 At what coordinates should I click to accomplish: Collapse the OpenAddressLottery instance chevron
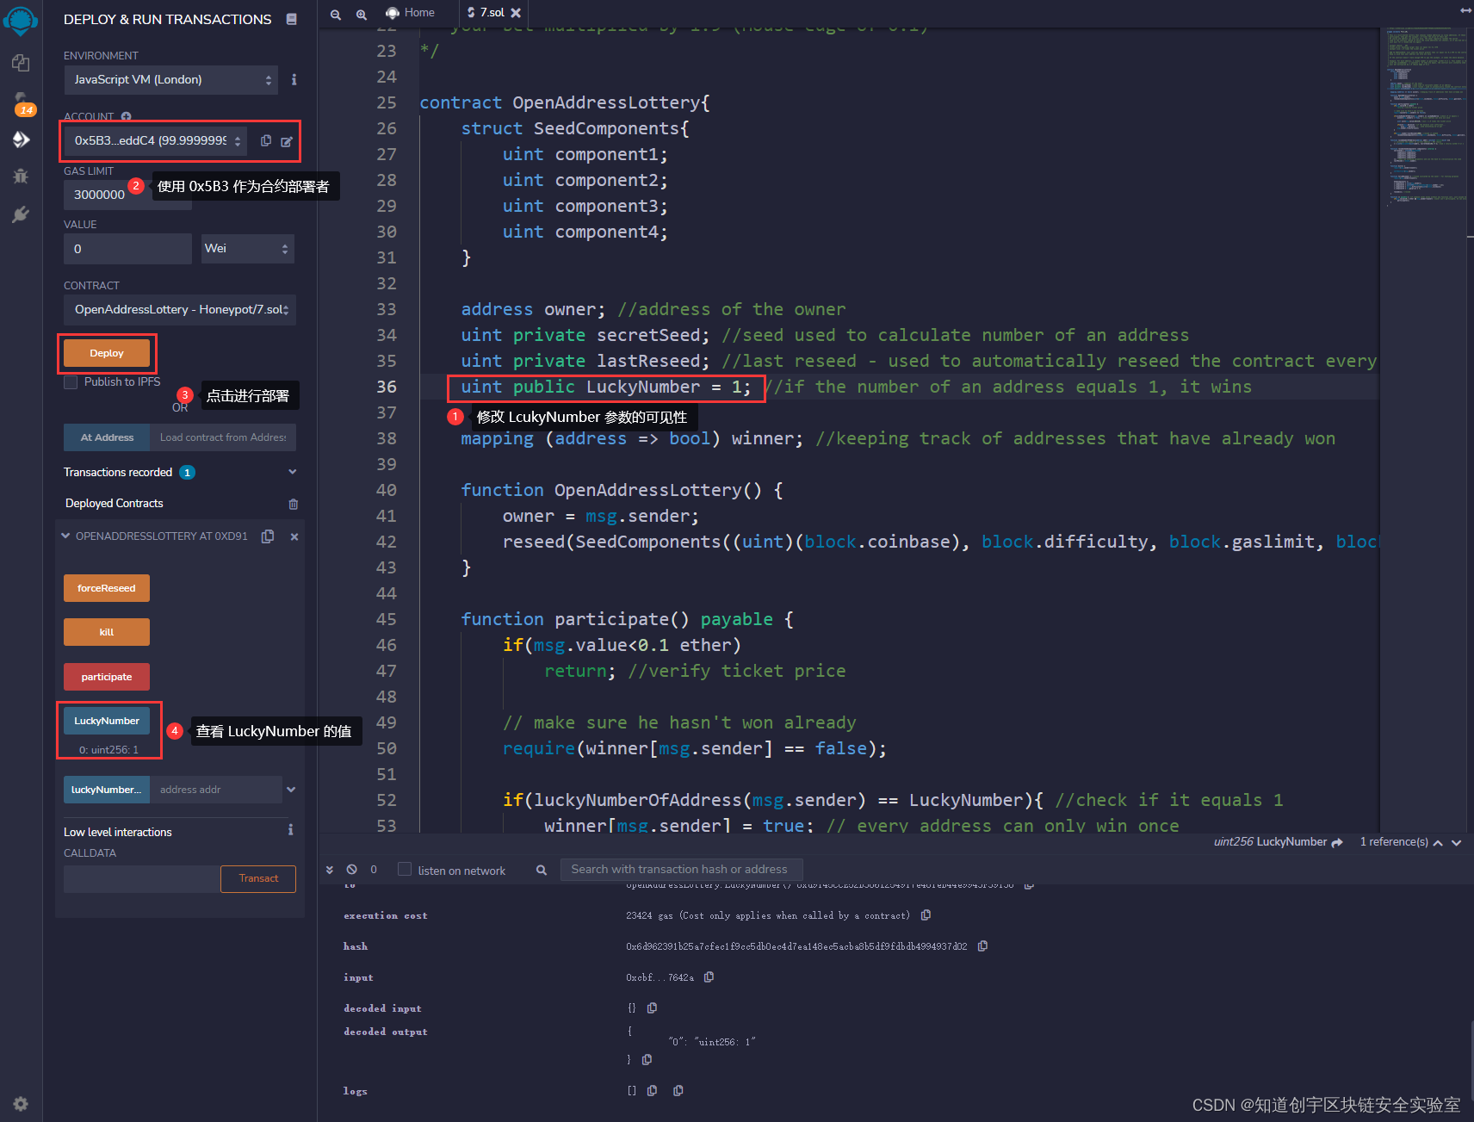(x=65, y=536)
